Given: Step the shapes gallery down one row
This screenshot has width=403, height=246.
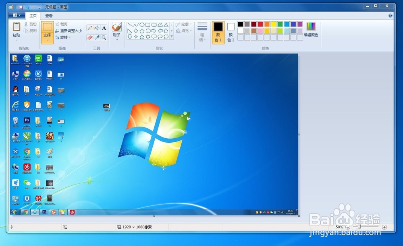Looking at the screenshot, I should (172, 31).
